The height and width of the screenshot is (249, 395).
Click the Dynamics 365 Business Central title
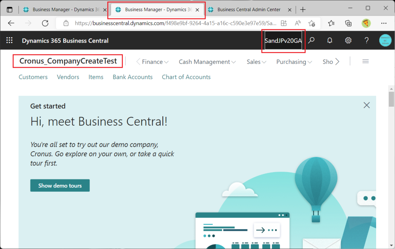point(65,41)
